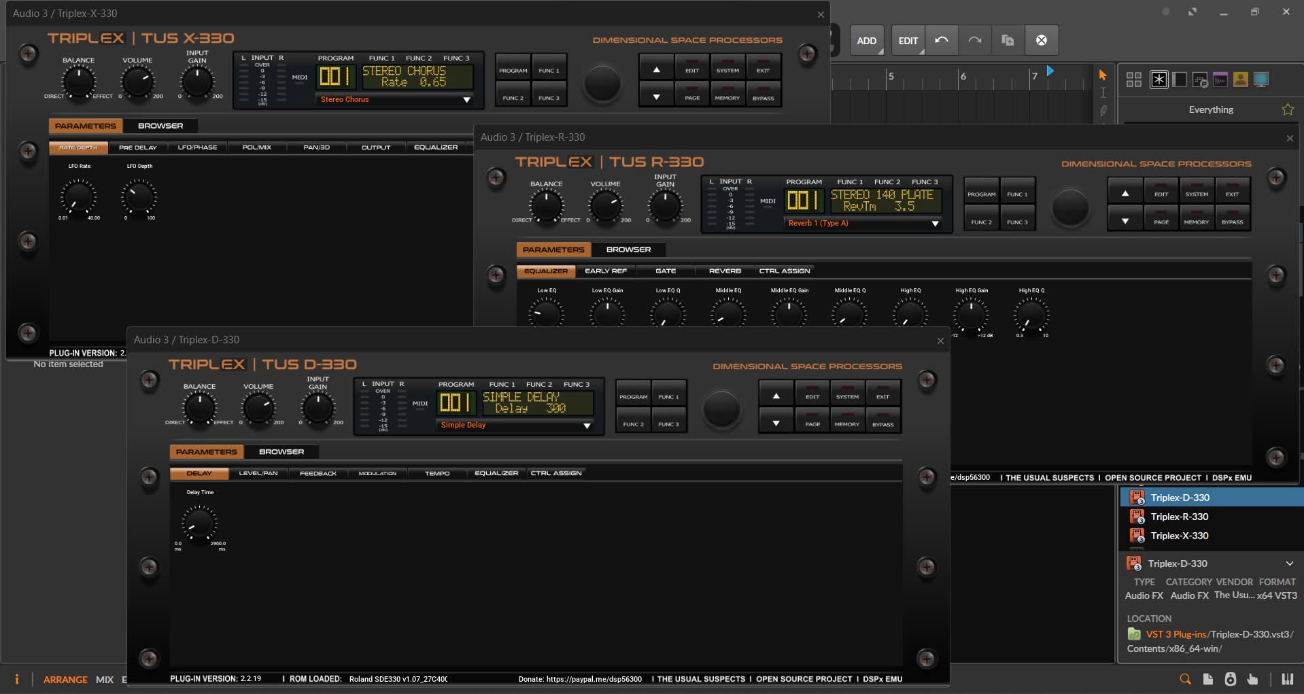Viewport: 1304px width, 694px height.
Task: Click the duplicate icon in top toolbar
Action: 1008,40
